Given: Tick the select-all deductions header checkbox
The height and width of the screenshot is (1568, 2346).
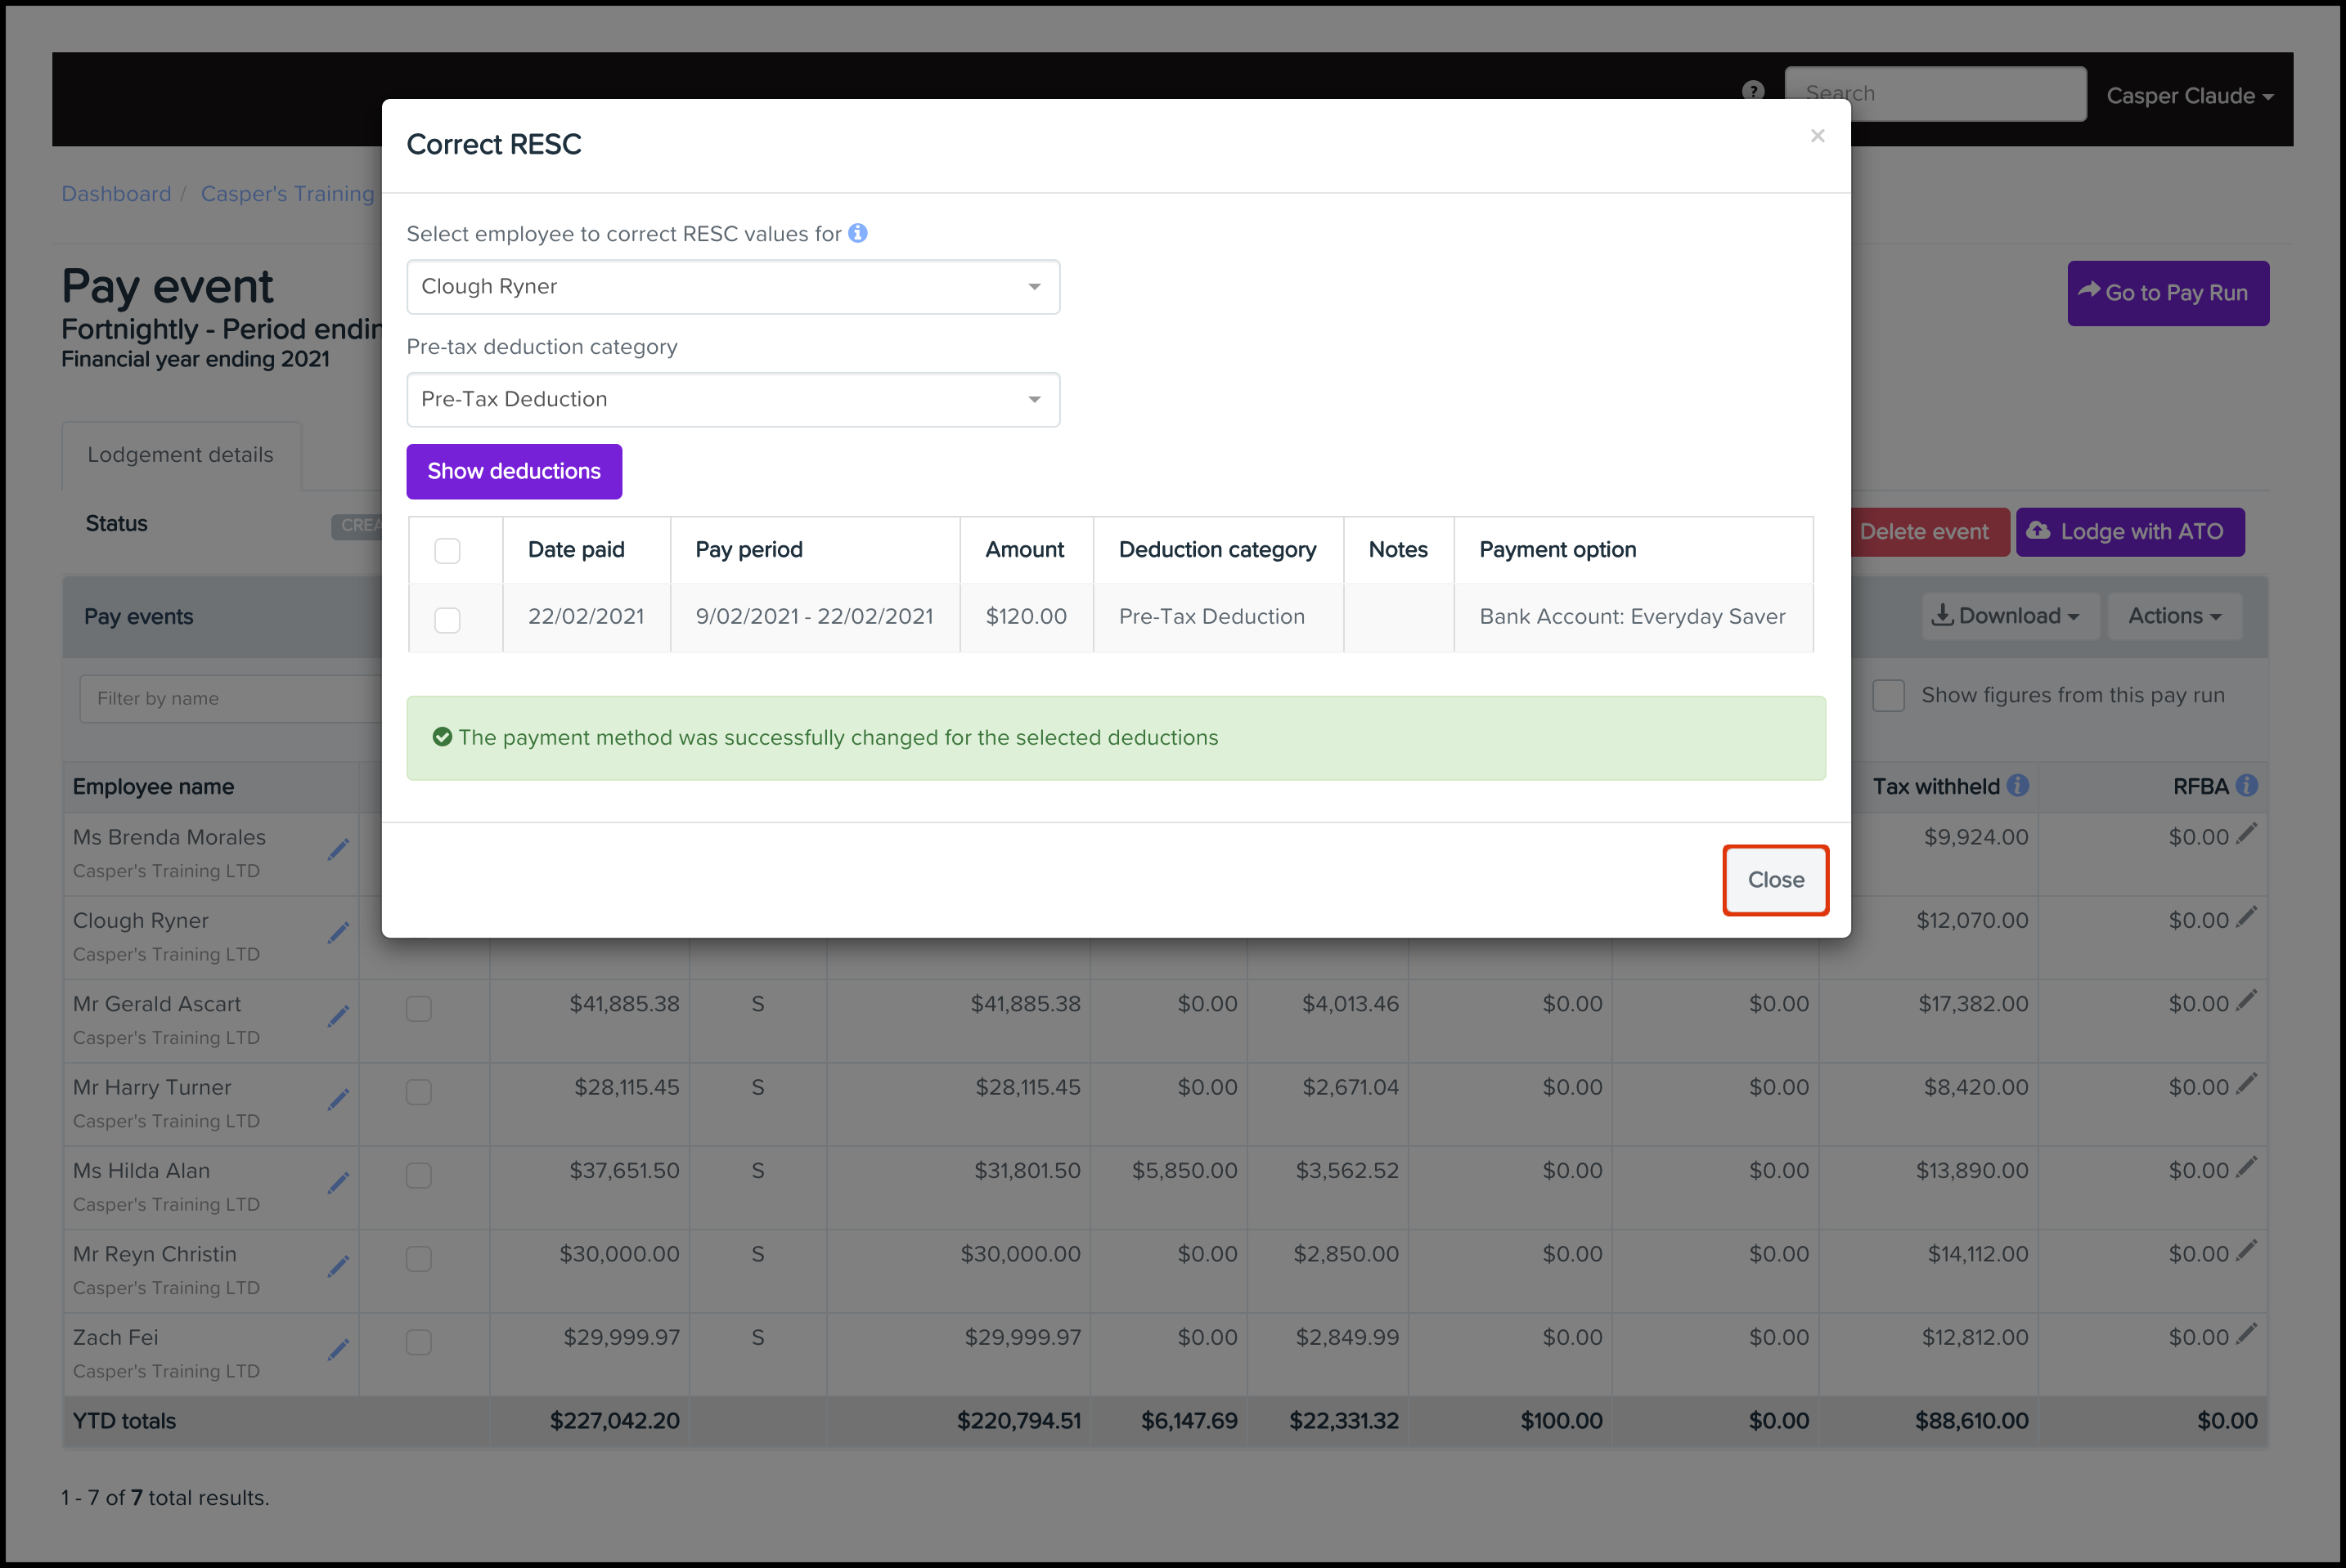Looking at the screenshot, I should tap(447, 551).
